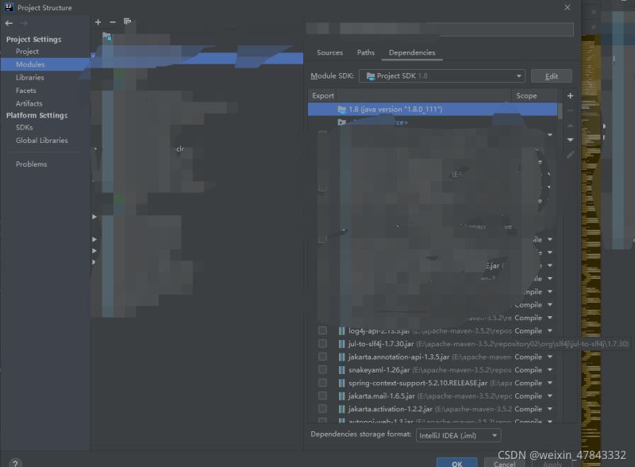Add a dependency with the plus icon
Viewport: 635px width, 467px height.
pos(570,95)
